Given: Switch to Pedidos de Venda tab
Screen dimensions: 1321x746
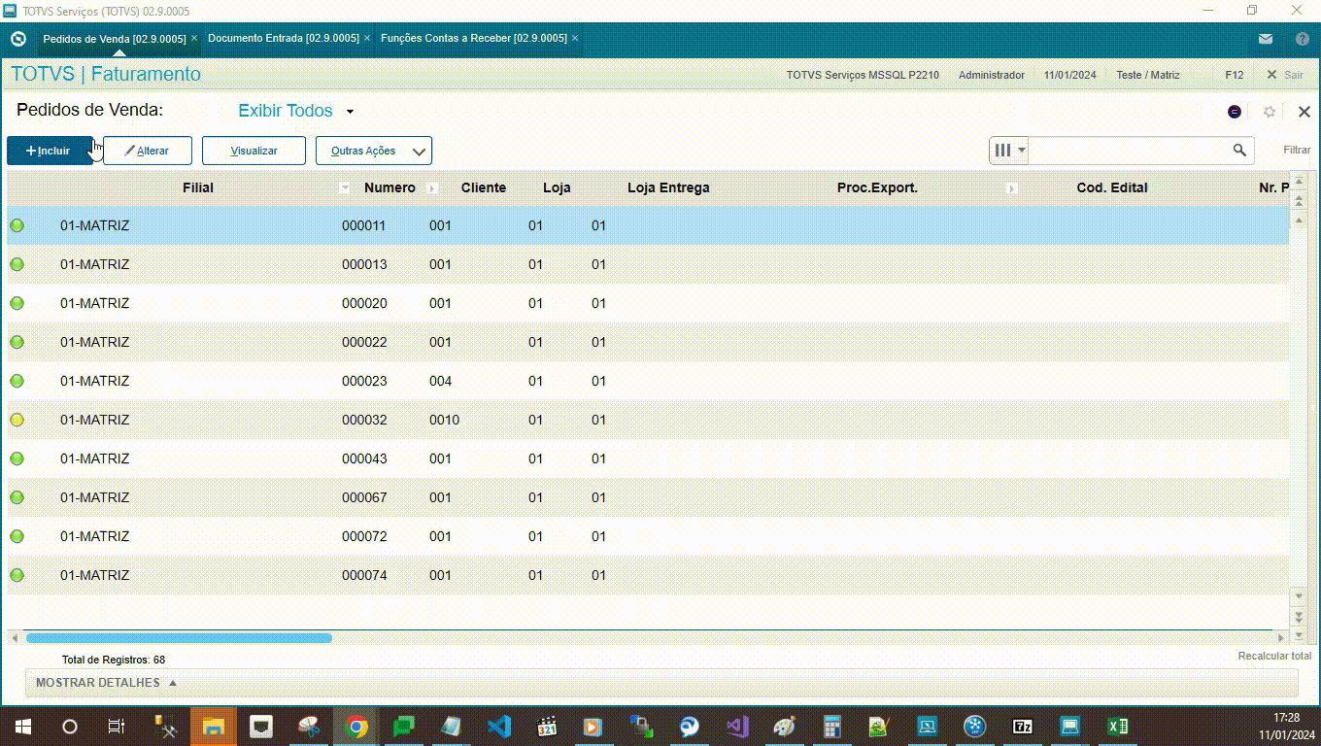Looking at the screenshot, I should coord(115,38).
